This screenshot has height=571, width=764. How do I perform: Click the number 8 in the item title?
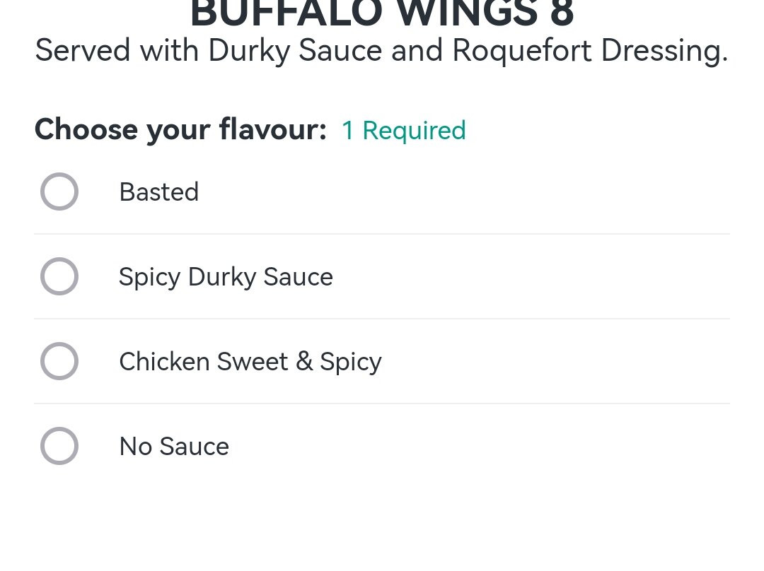(561, 14)
